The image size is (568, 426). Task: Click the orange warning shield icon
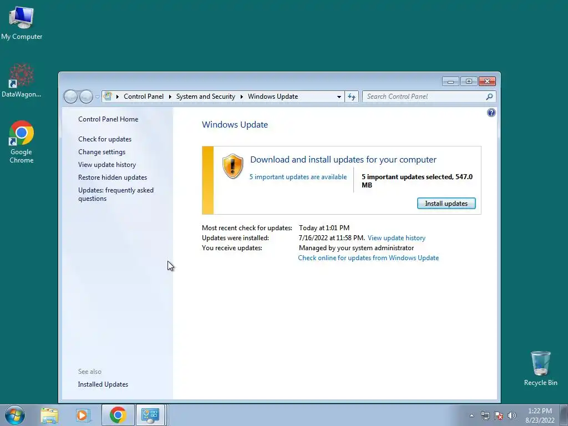232,166
